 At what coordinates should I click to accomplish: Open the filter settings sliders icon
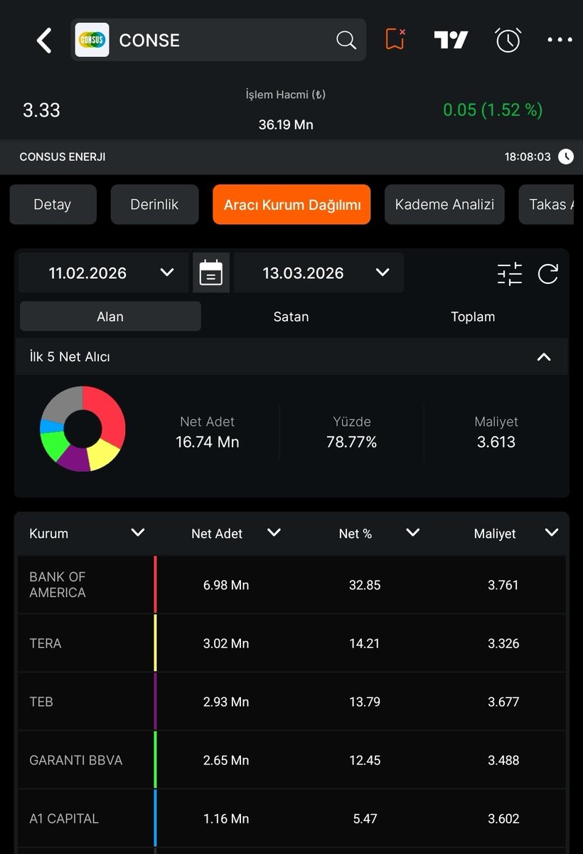(510, 273)
